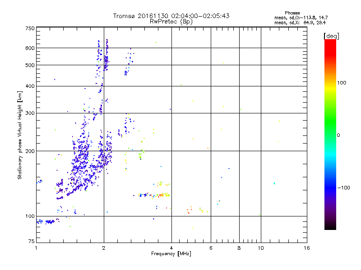Click the black bottom of the colorbar
This screenshot has width=361, height=270.
[x=330, y=226]
